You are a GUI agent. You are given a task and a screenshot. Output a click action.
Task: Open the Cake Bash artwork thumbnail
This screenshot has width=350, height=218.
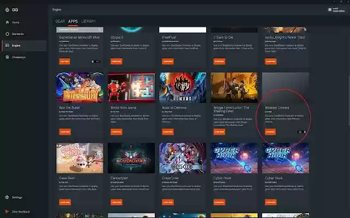click(80, 158)
